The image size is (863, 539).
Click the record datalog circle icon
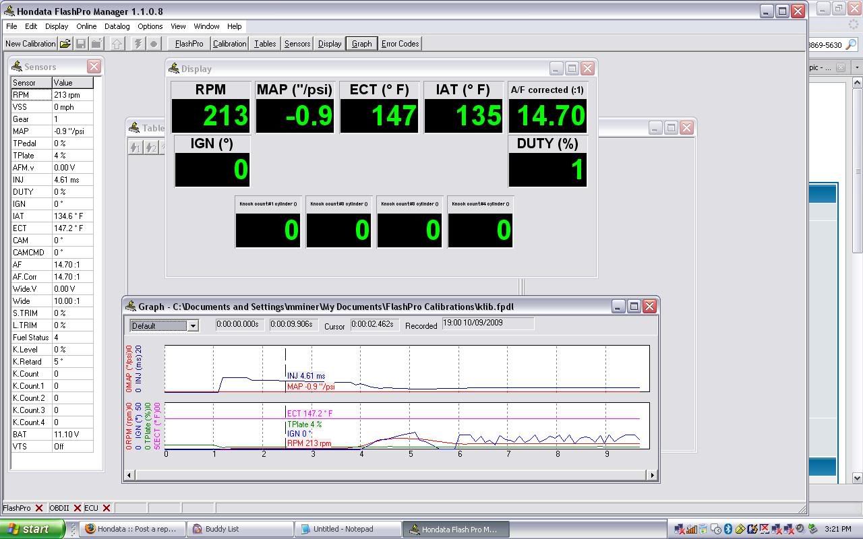coord(154,44)
